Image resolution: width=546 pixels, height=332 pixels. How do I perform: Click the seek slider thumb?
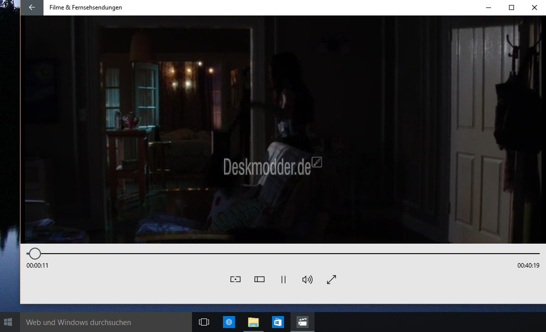click(x=34, y=254)
